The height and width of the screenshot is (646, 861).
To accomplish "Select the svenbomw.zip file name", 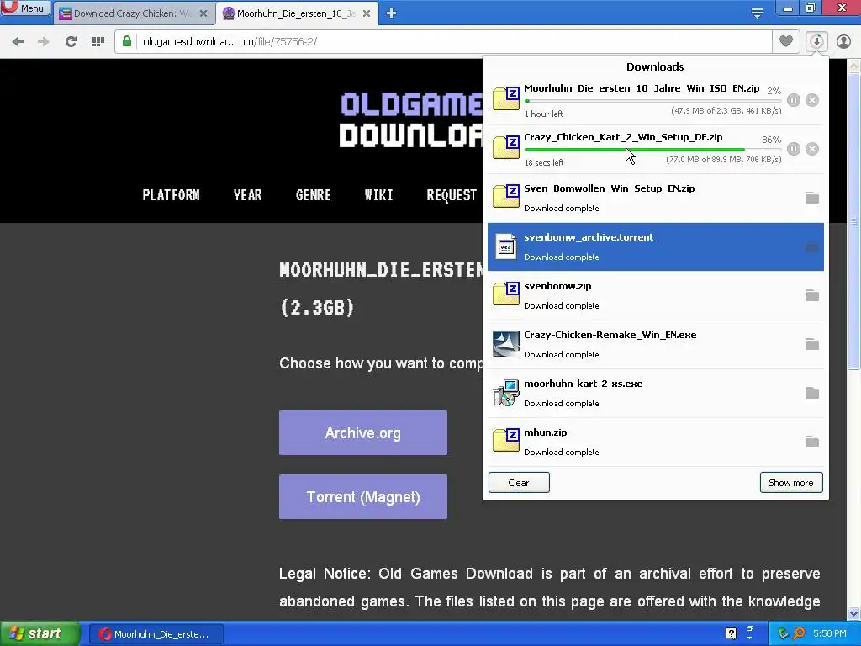I will tap(557, 286).
